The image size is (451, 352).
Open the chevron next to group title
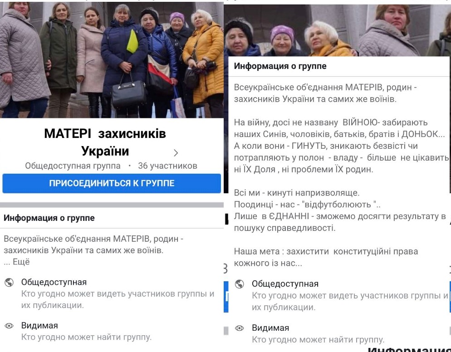point(176,153)
